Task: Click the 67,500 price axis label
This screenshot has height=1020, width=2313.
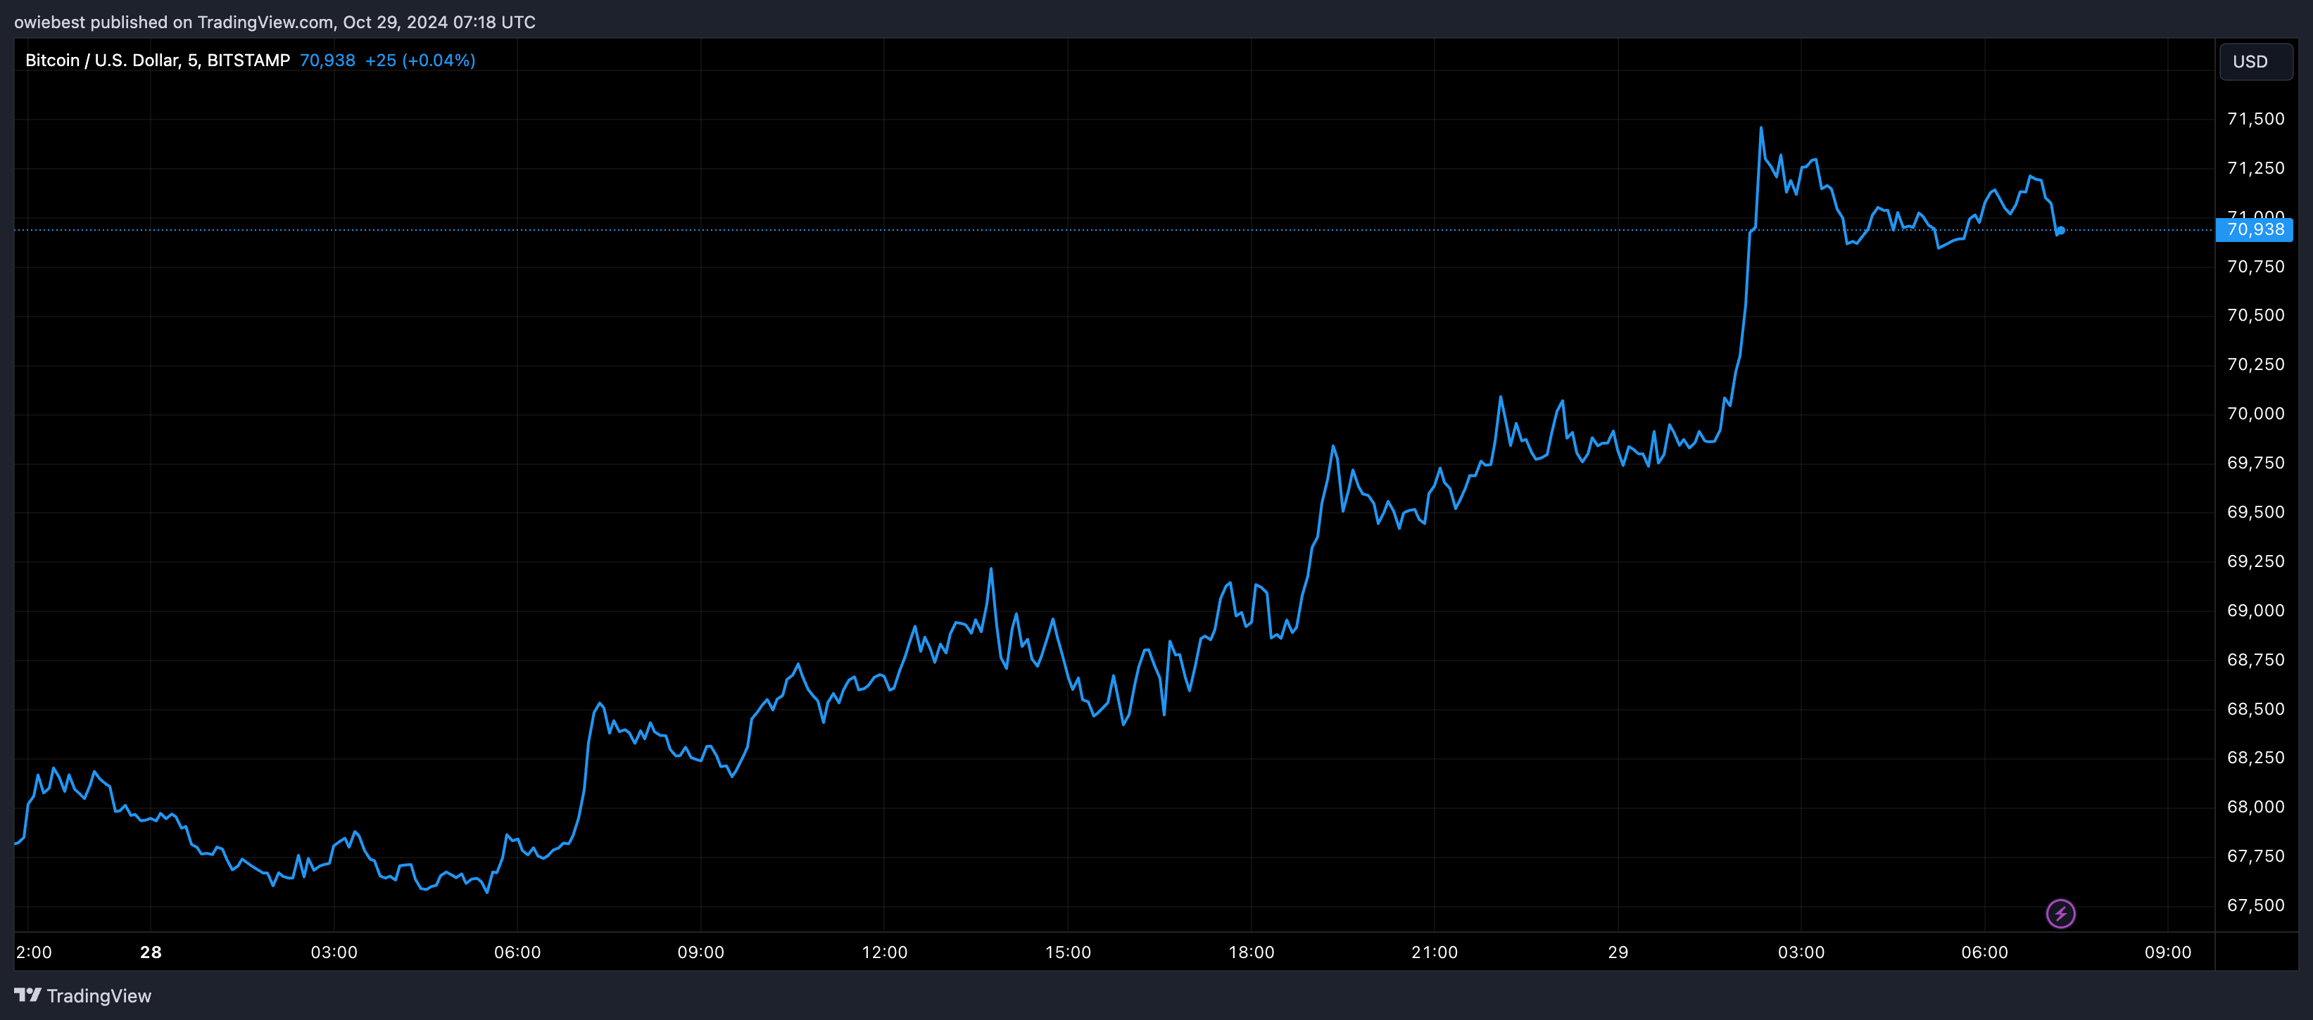Action: coord(2255,905)
